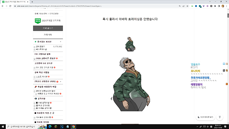Open 센치만 받을수있는 할인 board

click(46, 91)
